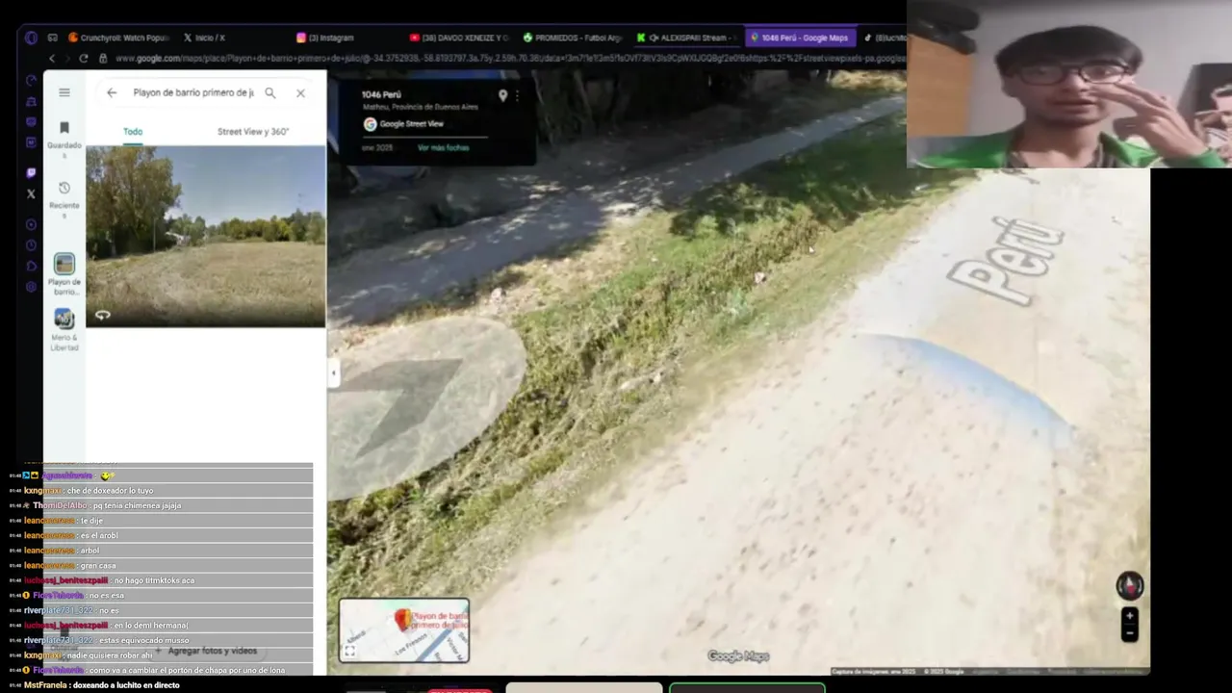Viewport: 1232px width, 693px height.
Task: Click the browser reload button
Action: tap(84, 59)
